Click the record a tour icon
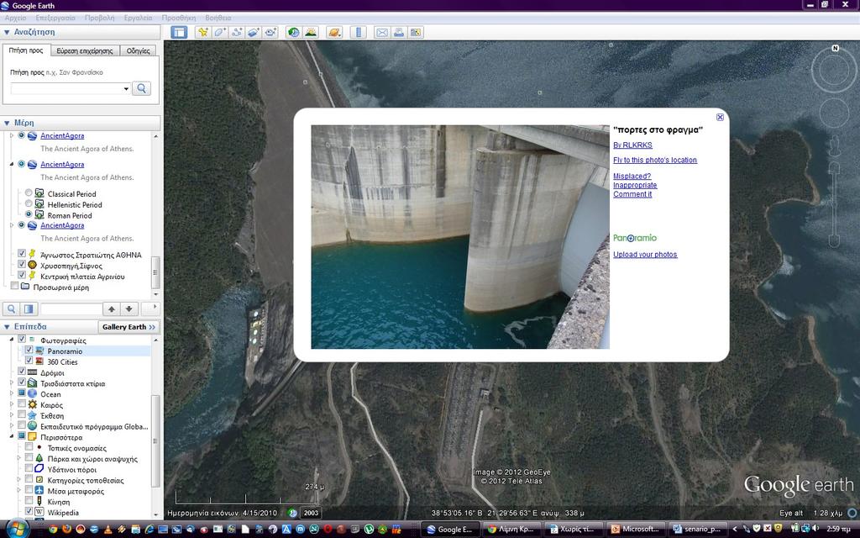The image size is (860, 538). (270, 33)
